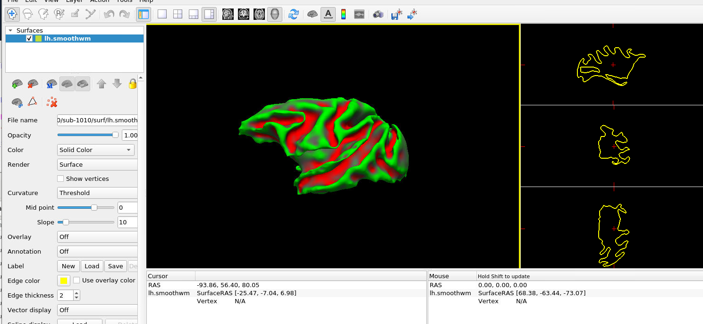
Task: Uncheck the lh.smoothwm layer visibility checkbox
Action: (x=29, y=39)
